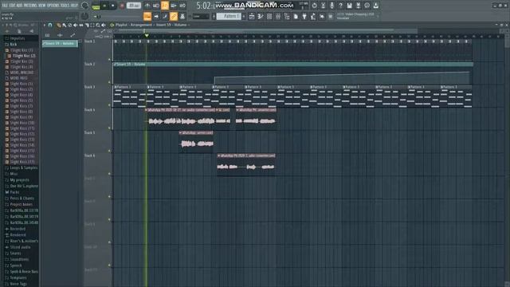Select the zoom tool in Playlist toolbar
The image size is (510, 287).
point(98,25)
